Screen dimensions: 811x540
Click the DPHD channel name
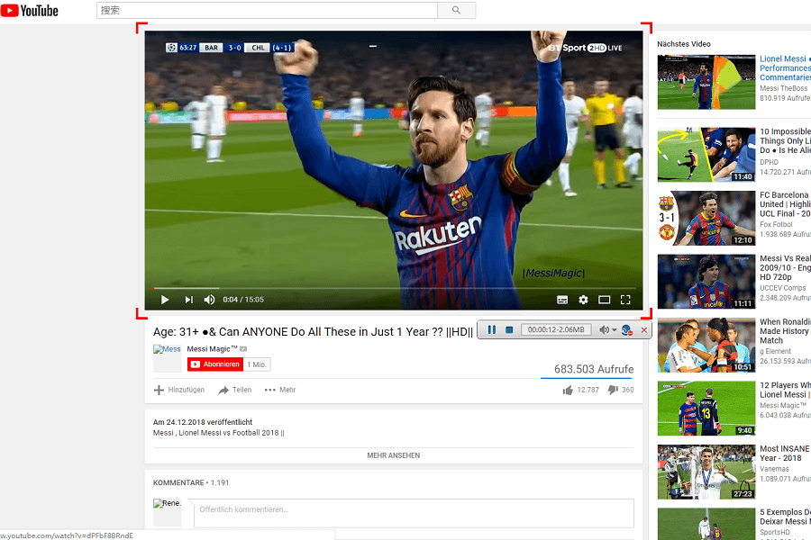click(x=769, y=162)
